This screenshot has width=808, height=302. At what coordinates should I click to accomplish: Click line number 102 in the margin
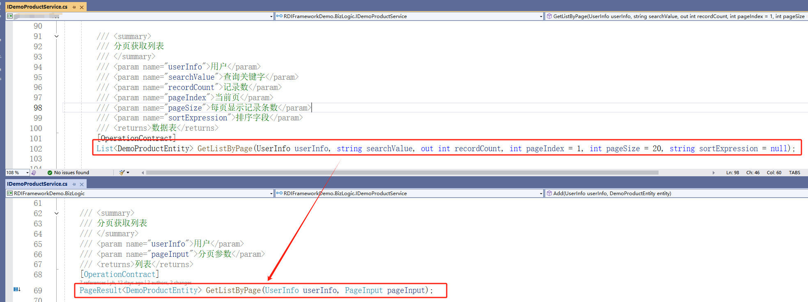coord(36,149)
